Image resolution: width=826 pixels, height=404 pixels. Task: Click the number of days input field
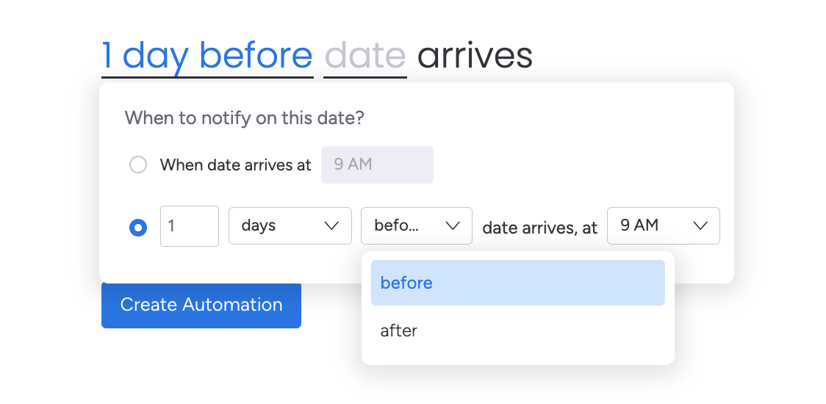coord(189,226)
